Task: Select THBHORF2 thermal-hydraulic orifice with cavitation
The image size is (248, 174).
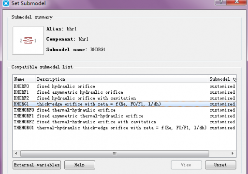Action: coord(124,122)
